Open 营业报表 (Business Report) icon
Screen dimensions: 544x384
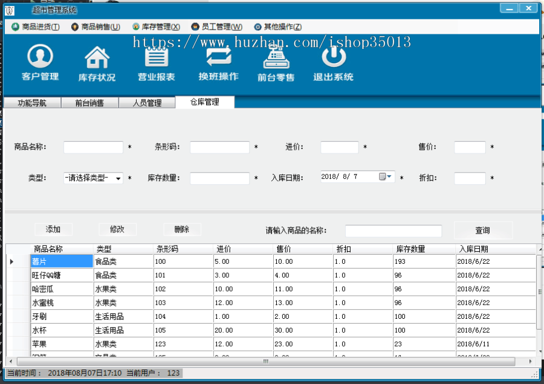click(156, 62)
